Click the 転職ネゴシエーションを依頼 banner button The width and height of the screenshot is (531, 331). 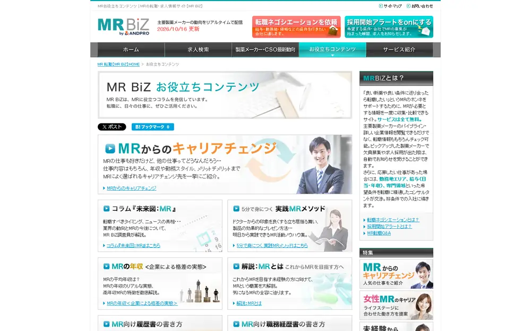[296, 26]
